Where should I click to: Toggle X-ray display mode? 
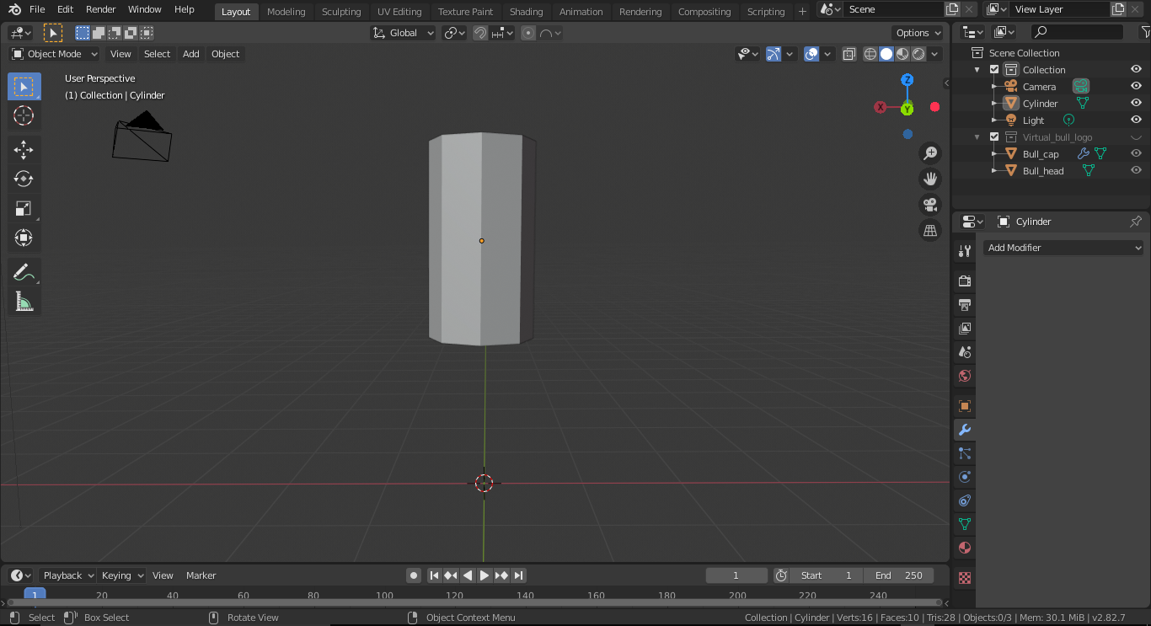coord(849,54)
